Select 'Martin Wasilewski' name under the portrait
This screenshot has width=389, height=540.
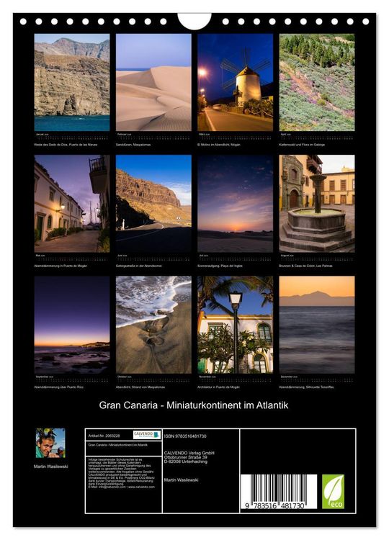51,467
